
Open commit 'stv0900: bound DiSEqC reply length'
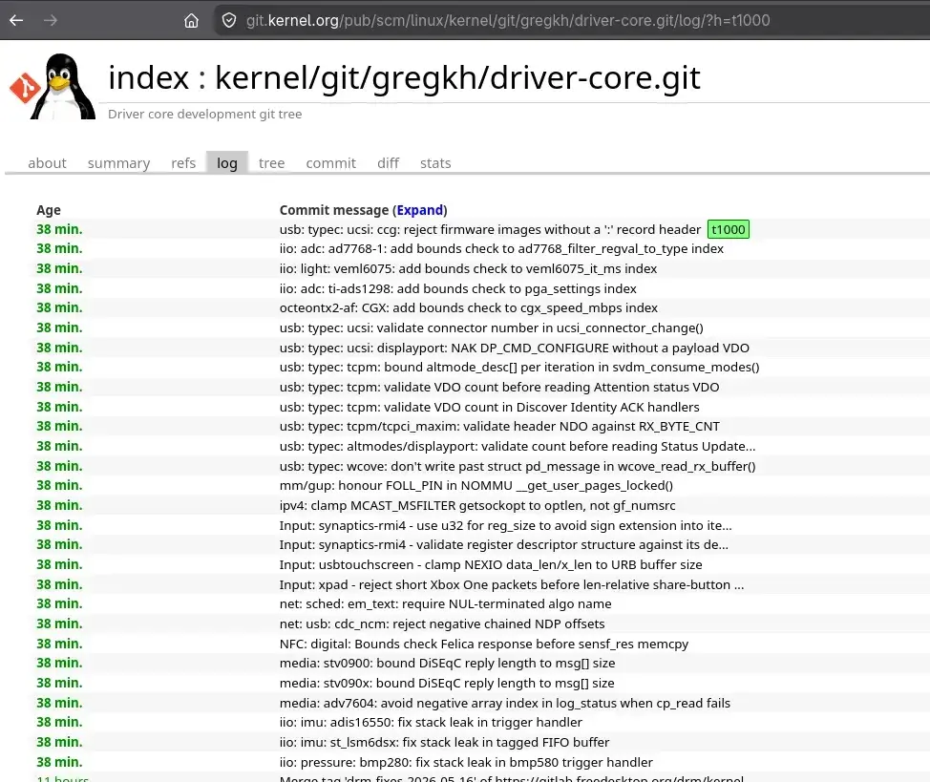point(447,663)
